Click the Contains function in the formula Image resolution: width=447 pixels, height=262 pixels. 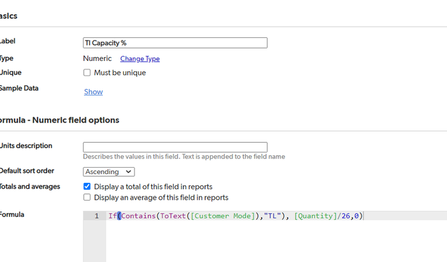click(138, 216)
